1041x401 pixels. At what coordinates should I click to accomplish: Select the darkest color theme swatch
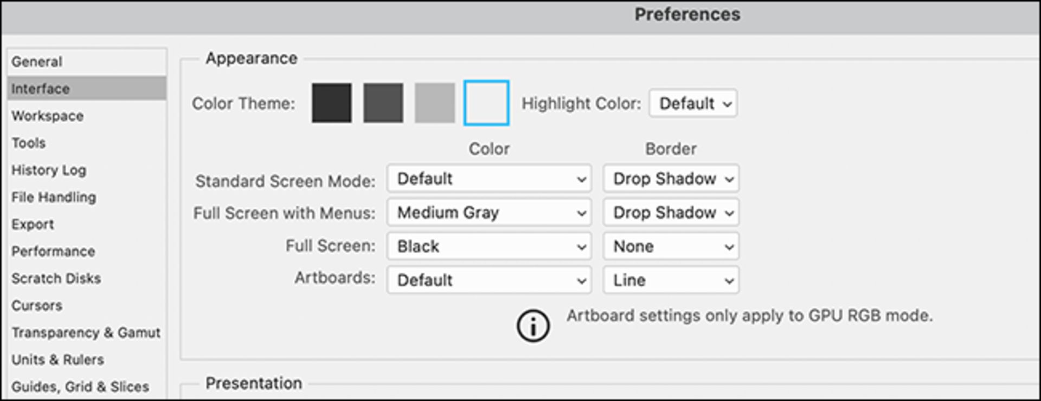point(331,103)
